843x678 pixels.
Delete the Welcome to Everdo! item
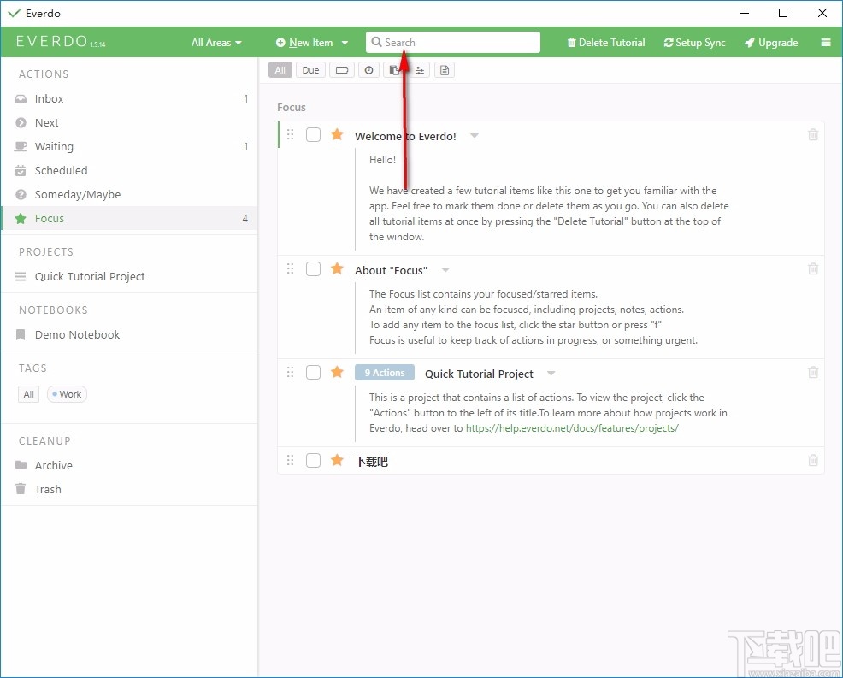point(813,134)
